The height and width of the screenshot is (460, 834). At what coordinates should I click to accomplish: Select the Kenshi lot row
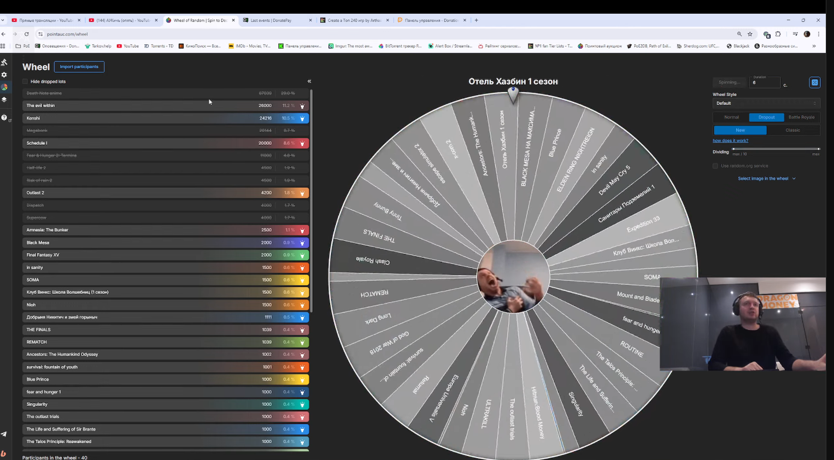click(x=166, y=118)
